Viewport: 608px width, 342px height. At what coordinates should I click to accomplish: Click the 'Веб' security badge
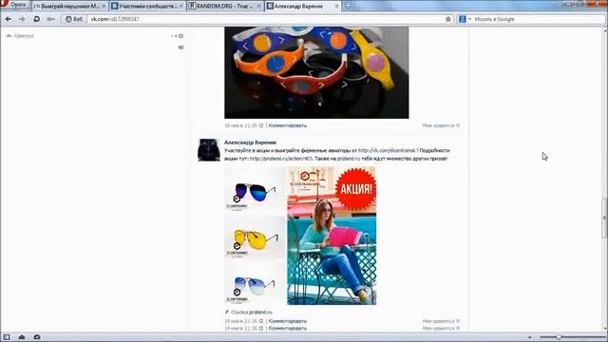click(x=74, y=19)
